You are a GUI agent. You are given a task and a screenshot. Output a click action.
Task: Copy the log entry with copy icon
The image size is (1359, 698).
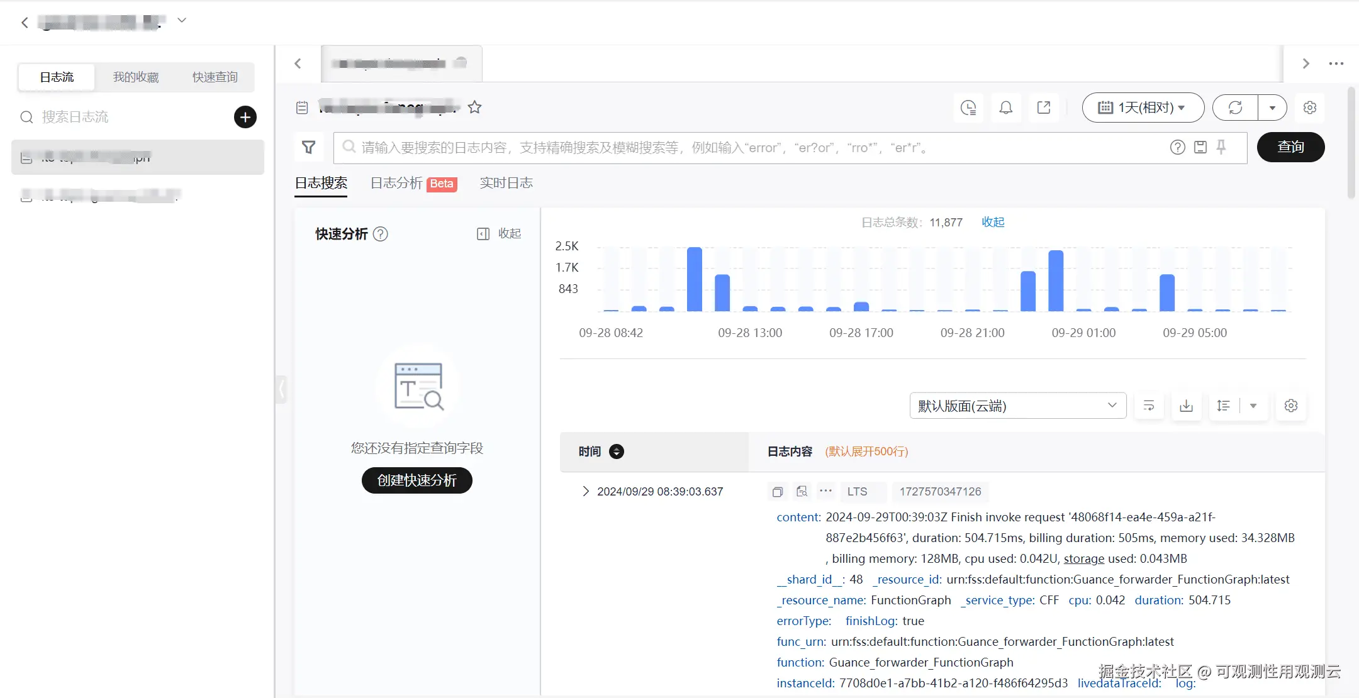pyautogui.click(x=778, y=492)
